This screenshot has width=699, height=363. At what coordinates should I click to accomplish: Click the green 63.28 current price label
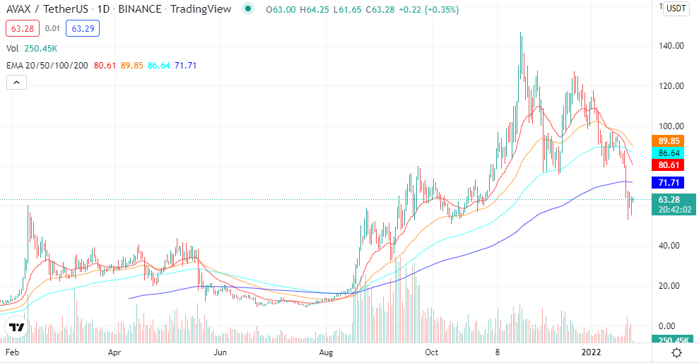(674, 204)
